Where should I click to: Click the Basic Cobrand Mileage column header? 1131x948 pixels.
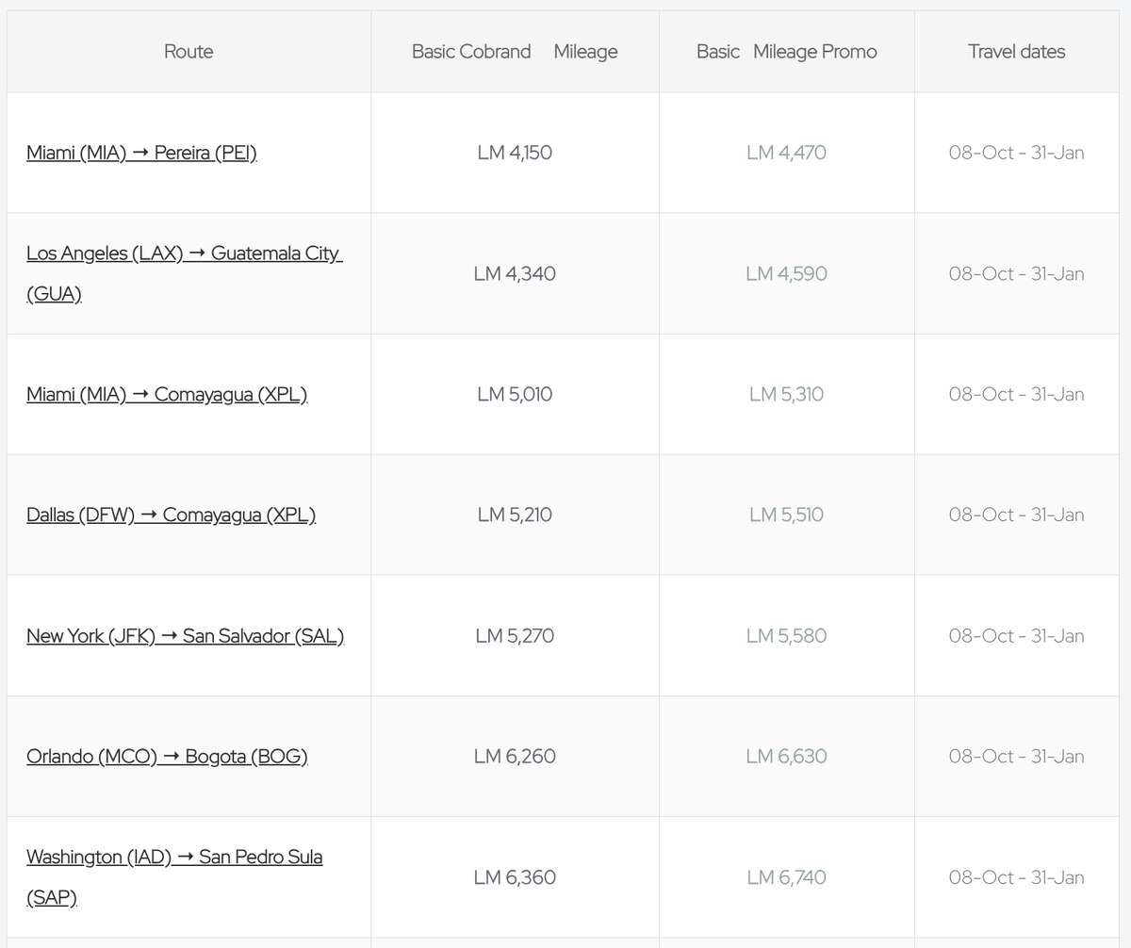pos(515,52)
